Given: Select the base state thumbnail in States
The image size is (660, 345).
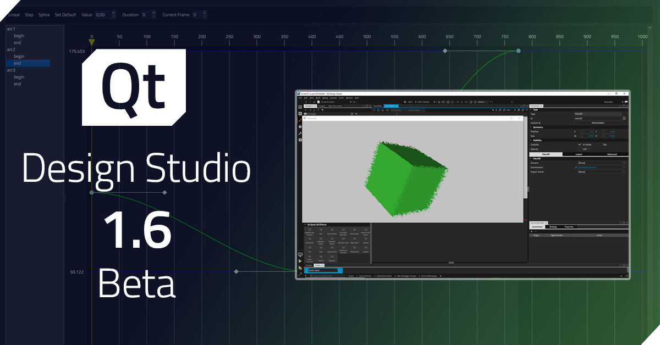Looking at the screenshot, I should pos(323,270).
